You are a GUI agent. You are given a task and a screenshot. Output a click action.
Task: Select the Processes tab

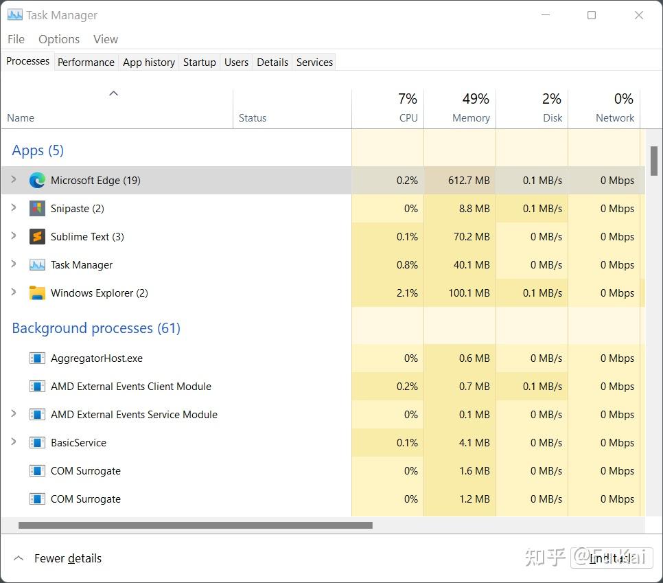click(27, 61)
